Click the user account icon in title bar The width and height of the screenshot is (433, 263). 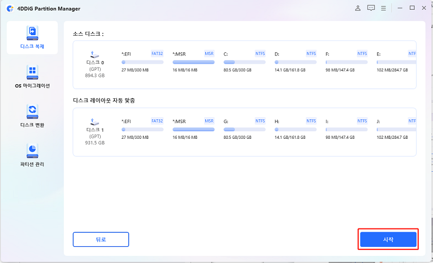(358, 8)
